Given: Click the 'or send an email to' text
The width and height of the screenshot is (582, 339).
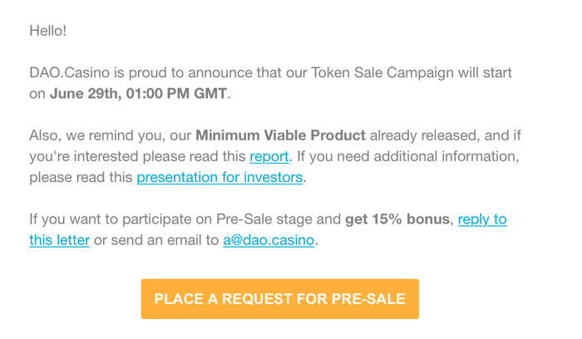Looking at the screenshot, I should coord(156,240).
